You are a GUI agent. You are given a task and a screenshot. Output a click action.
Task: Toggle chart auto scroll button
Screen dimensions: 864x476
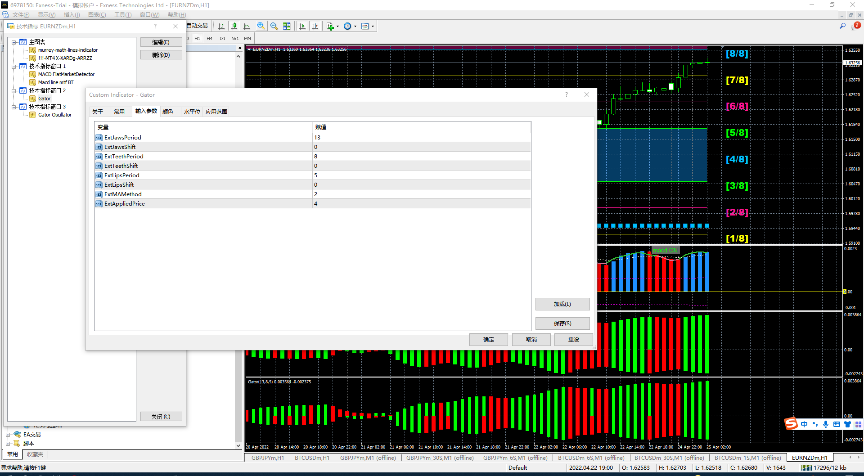click(302, 27)
